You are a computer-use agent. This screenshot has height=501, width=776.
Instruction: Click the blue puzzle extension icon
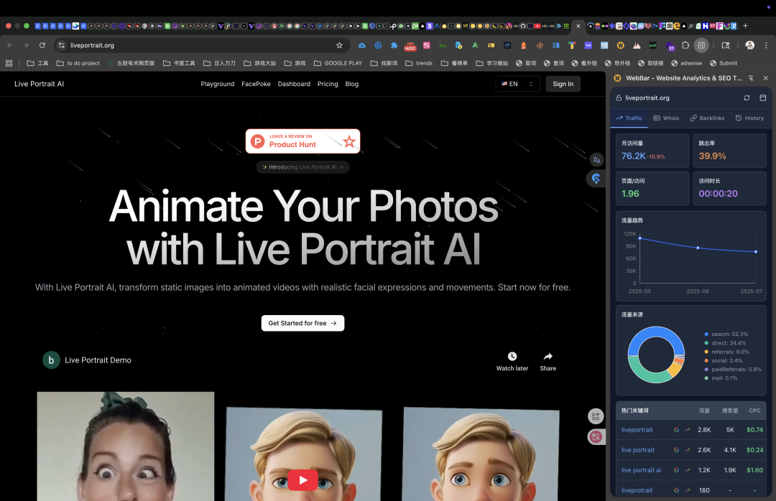tap(394, 45)
